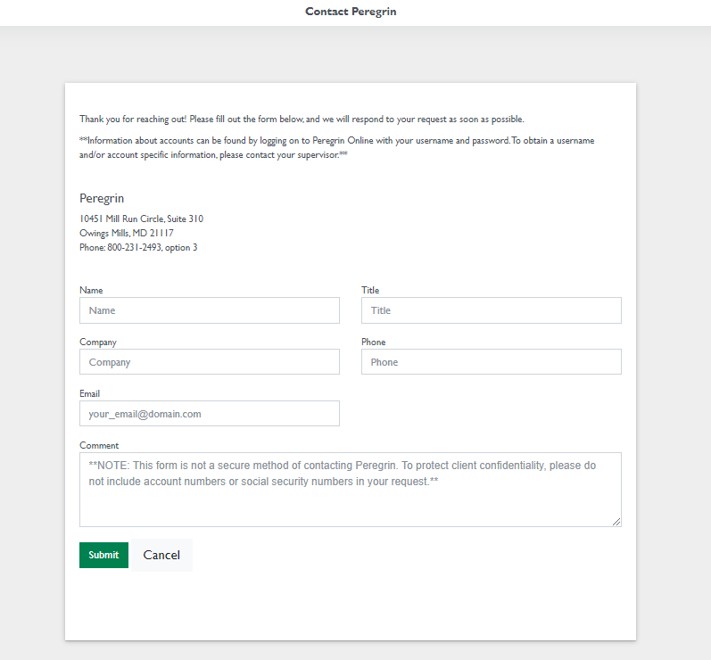Click inside the Comment text area
Viewport: 711px width, 660px height.
(351, 490)
